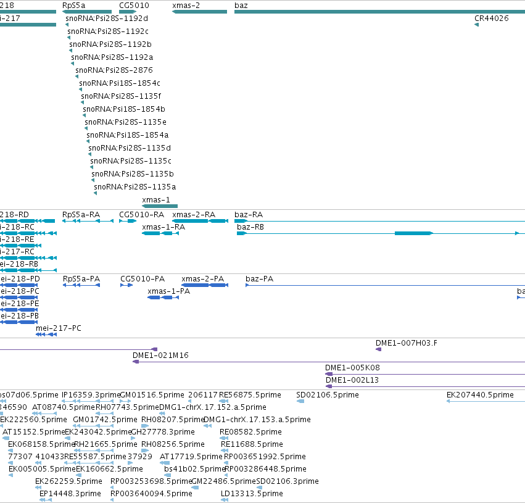Click the EK222560.5prime EST
525x503 pixels.
(x=1, y=426)
